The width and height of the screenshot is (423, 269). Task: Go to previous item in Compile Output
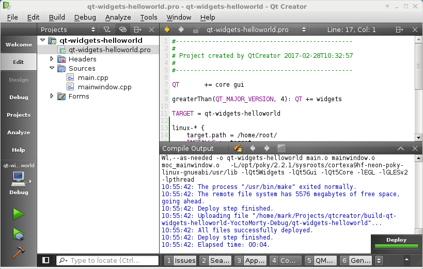253,148
